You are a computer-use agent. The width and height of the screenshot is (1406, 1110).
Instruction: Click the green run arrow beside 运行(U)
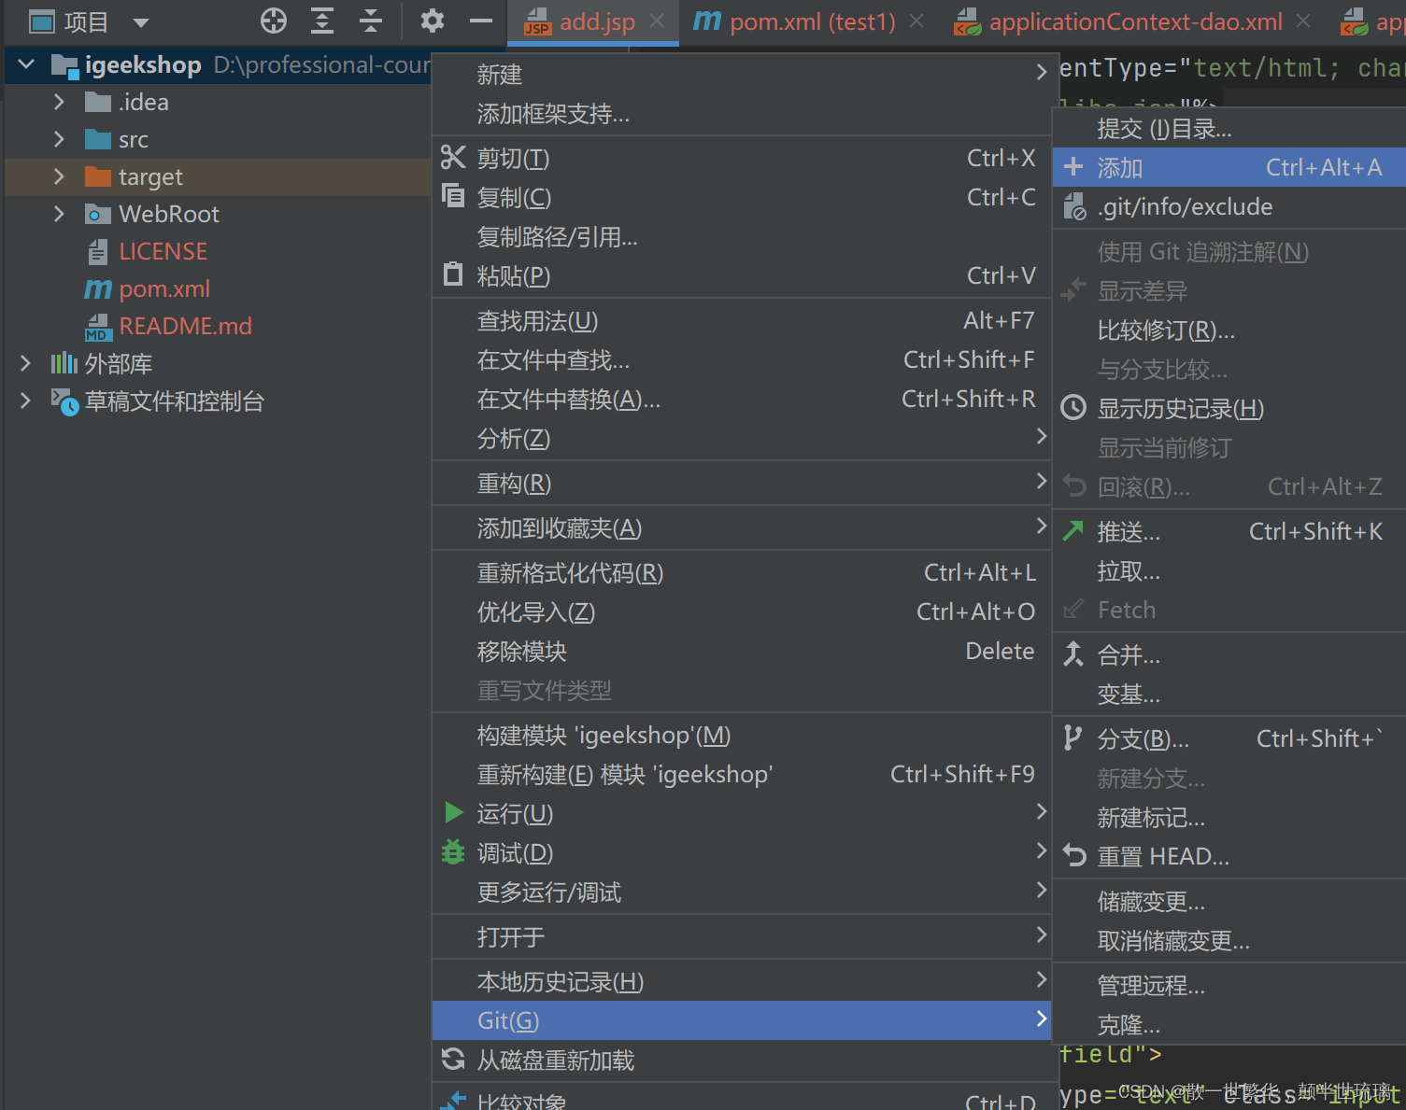[x=454, y=813]
